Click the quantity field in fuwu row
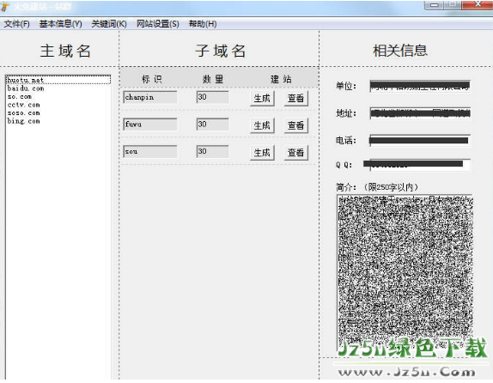Screen dimensions: 493x383 [x=212, y=125]
